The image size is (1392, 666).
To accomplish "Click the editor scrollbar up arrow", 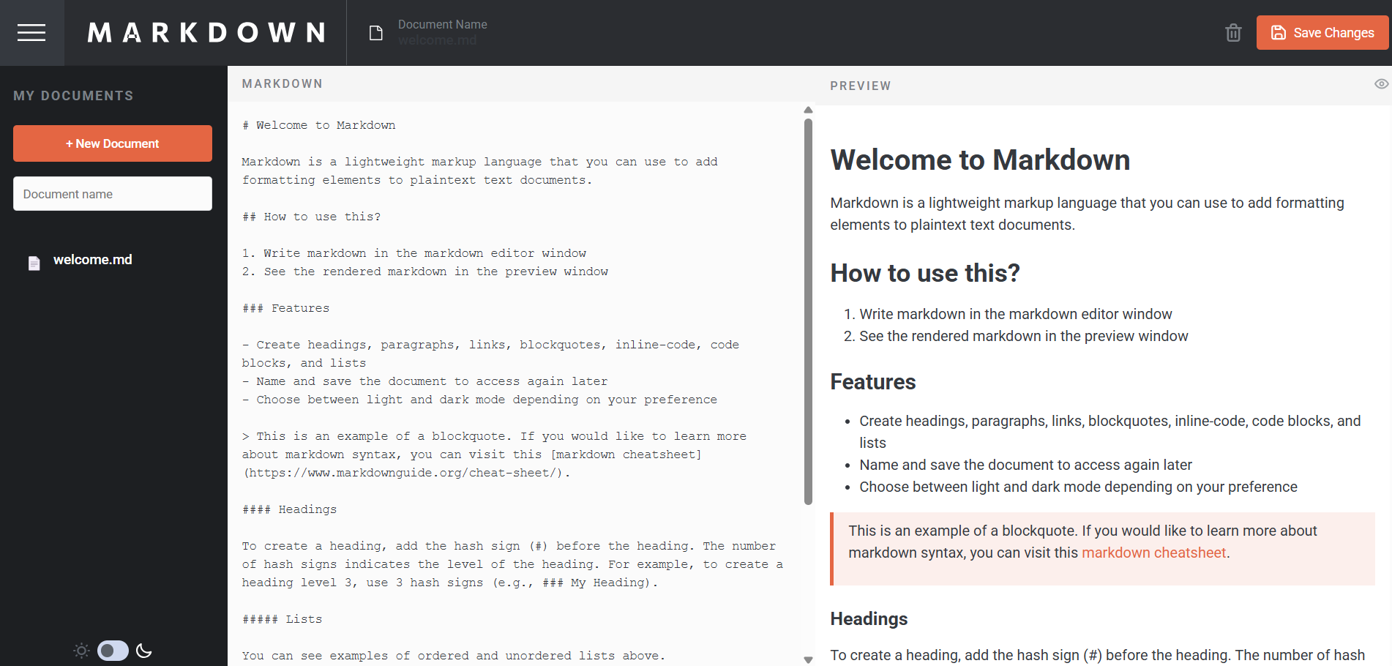I will (x=808, y=110).
